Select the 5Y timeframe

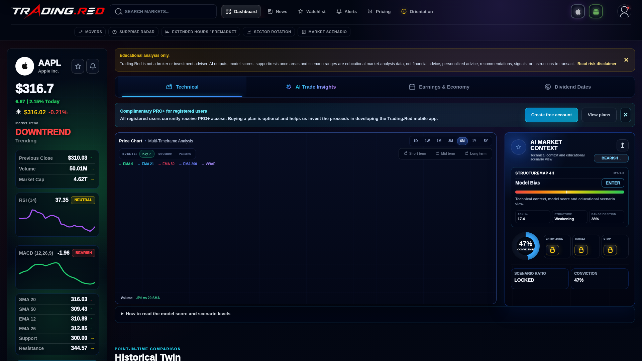coord(486,141)
